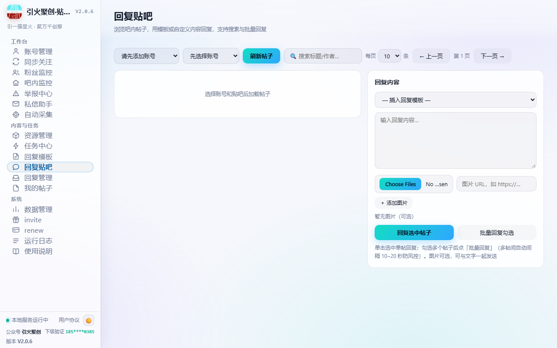Select the 回复管理 sidebar entry
The image size is (557, 348).
pyautogui.click(x=50, y=178)
